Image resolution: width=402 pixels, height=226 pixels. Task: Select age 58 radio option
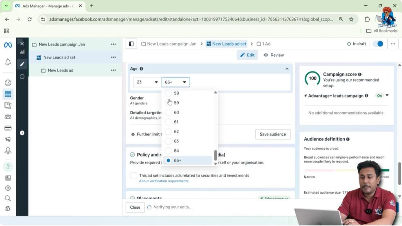click(168, 93)
